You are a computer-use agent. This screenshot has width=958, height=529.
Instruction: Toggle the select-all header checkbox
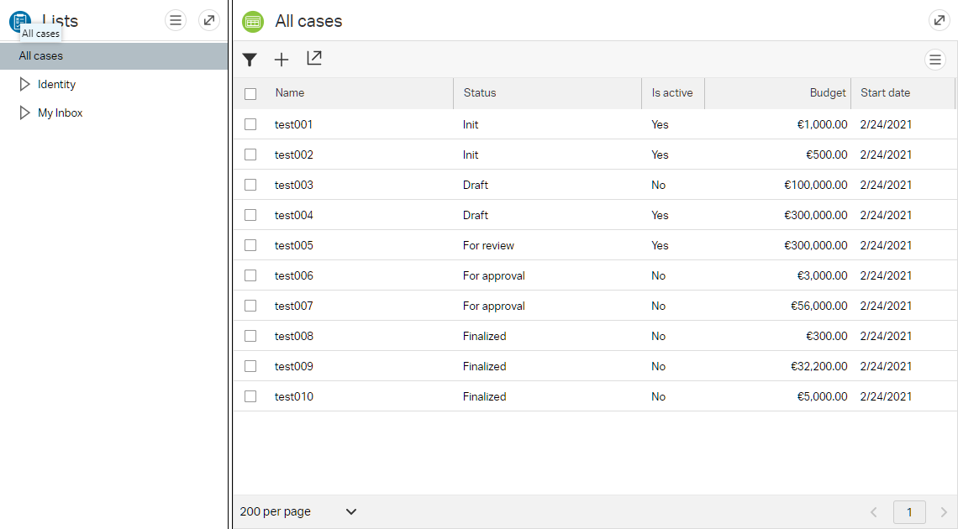[250, 94]
